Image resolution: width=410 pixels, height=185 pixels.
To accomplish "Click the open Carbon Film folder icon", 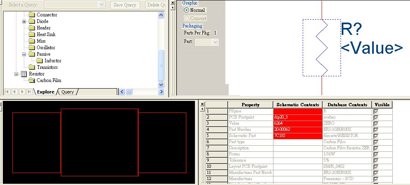I will (32, 80).
